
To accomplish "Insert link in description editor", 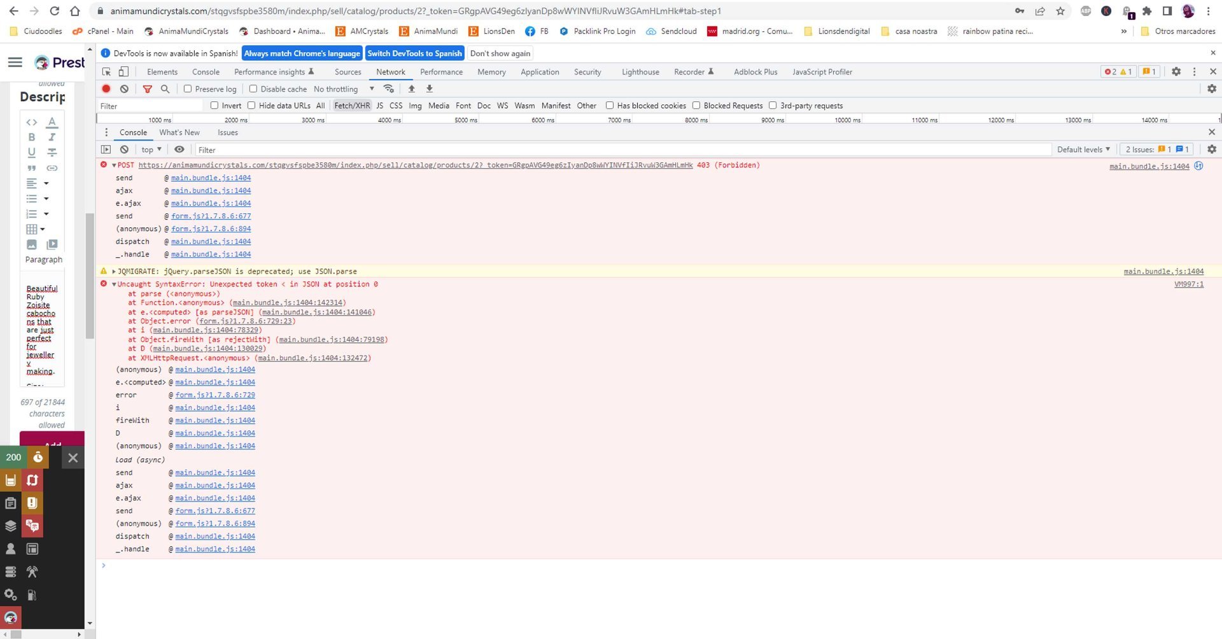I will point(52,168).
